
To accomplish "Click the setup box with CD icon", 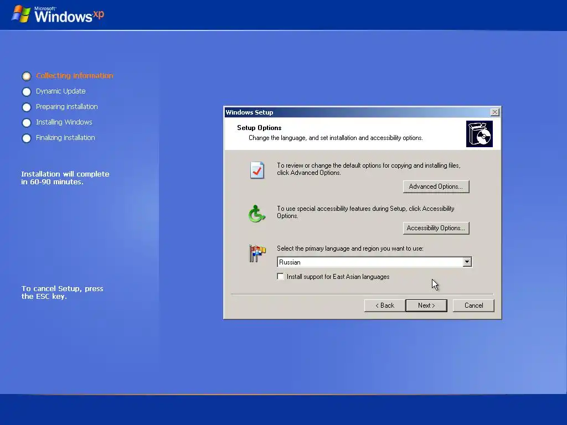I will [x=479, y=134].
